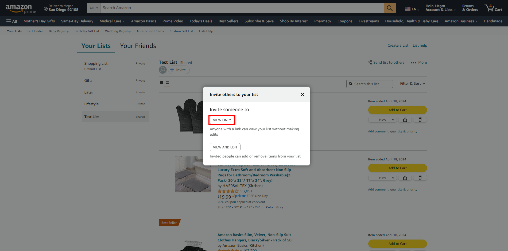Choose VIEW AND EDIT invite option

[x=225, y=147]
